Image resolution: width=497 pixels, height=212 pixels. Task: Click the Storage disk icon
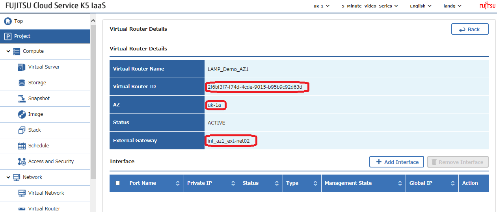tap(22, 83)
